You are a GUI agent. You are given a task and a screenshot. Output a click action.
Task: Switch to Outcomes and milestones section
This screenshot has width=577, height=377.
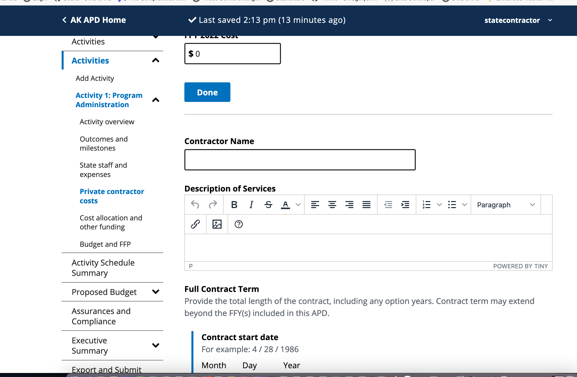pyautogui.click(x=104, y=143)
